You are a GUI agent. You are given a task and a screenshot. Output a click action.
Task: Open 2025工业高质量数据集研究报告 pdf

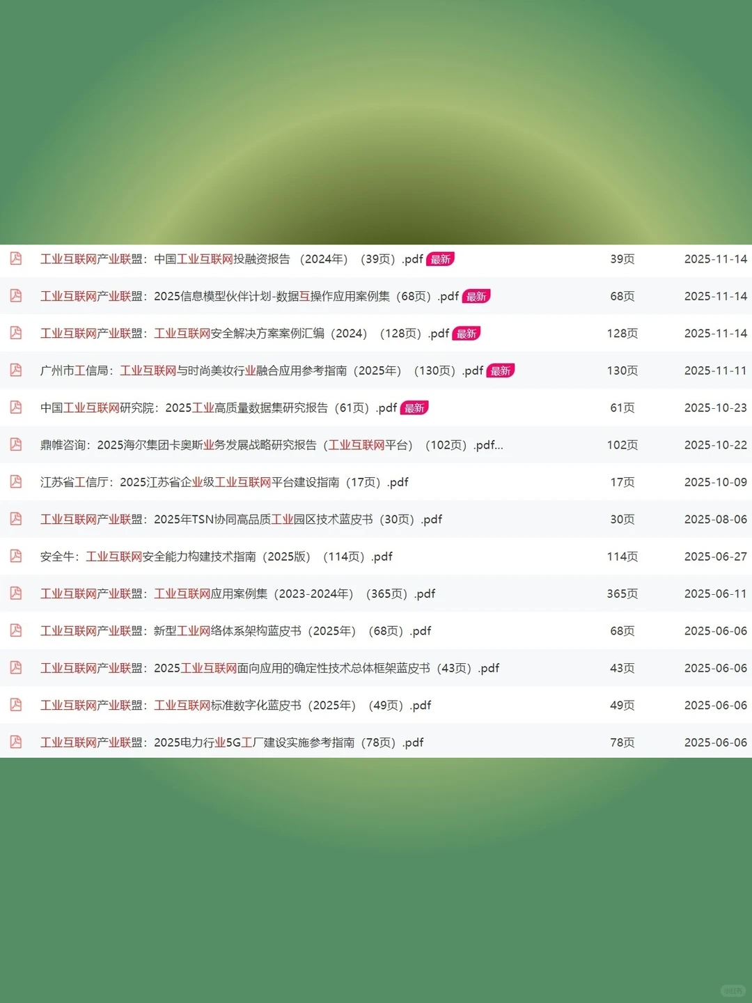tap(218, 407)
